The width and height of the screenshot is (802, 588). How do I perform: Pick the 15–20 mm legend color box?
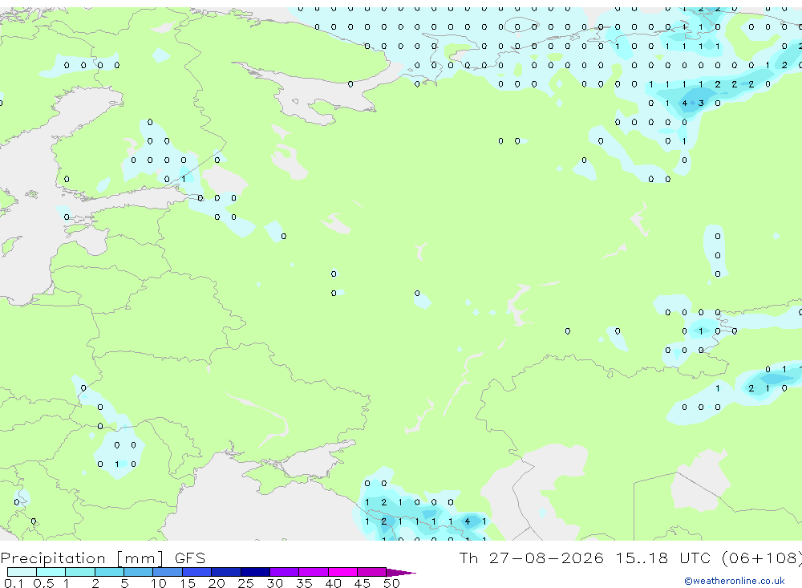197,572
